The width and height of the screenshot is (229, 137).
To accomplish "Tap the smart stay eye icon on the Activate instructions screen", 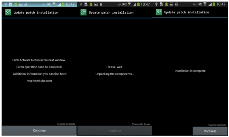I will (44, 4).
